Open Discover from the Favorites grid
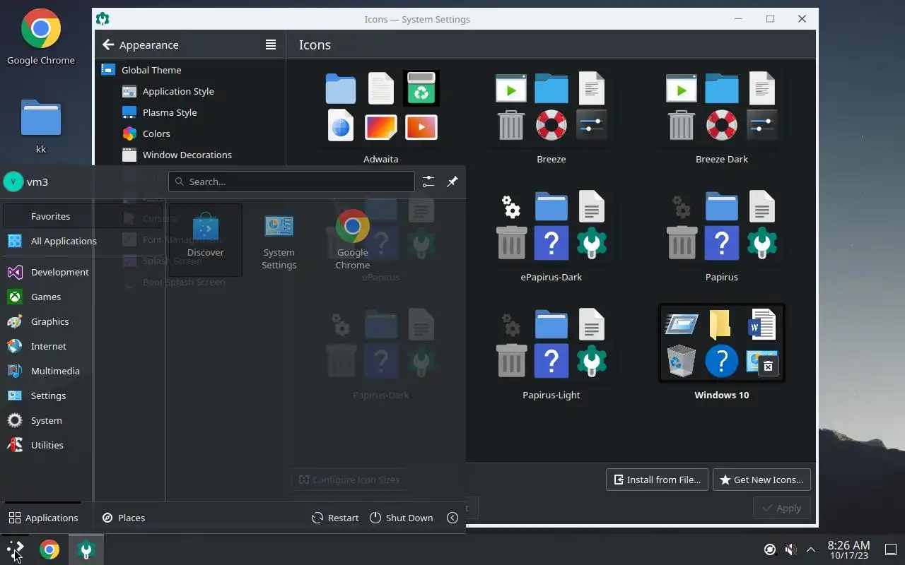 205,240
